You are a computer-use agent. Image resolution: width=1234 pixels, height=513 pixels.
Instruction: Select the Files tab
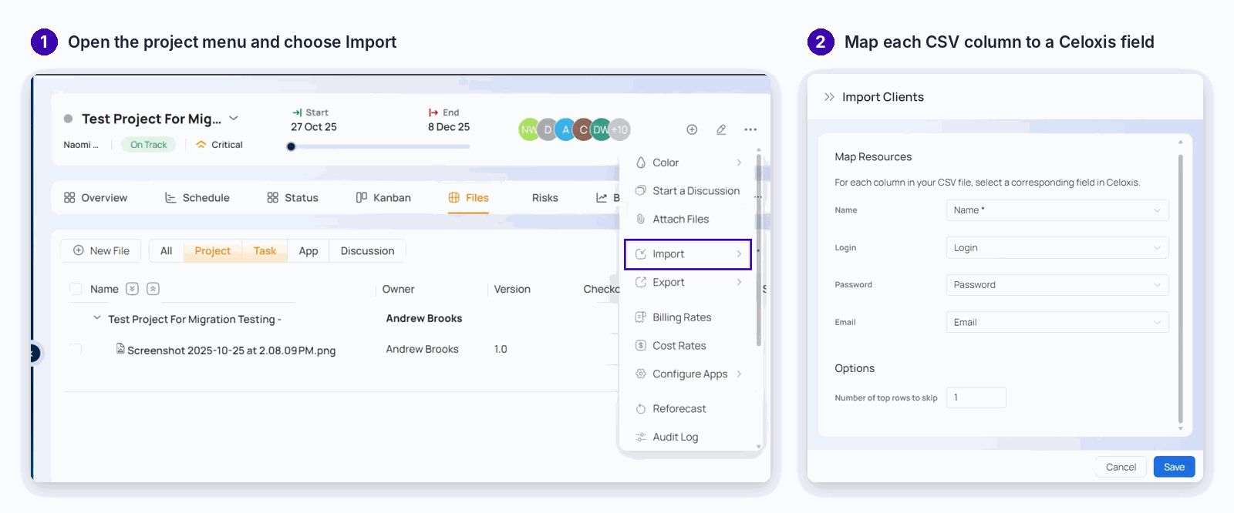point(468,198)
